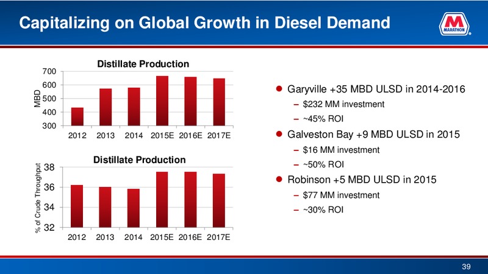The width and height of the screenshot is (488, 274).
Task: Click the 2015E label under the MBD chart
Action: point(162,136)
